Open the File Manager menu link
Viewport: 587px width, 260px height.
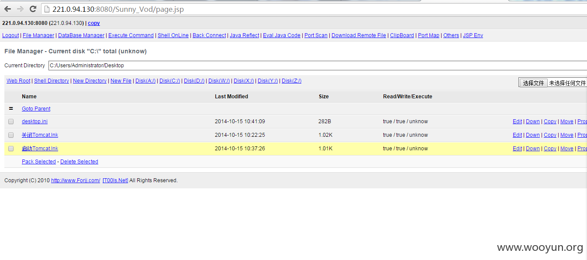point(38,35)
